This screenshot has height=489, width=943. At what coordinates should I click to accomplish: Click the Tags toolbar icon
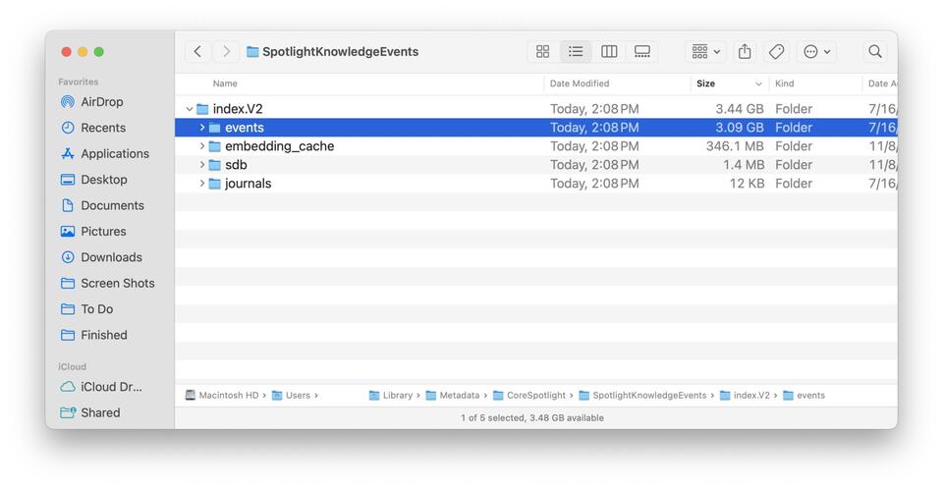tap(776, 52)
